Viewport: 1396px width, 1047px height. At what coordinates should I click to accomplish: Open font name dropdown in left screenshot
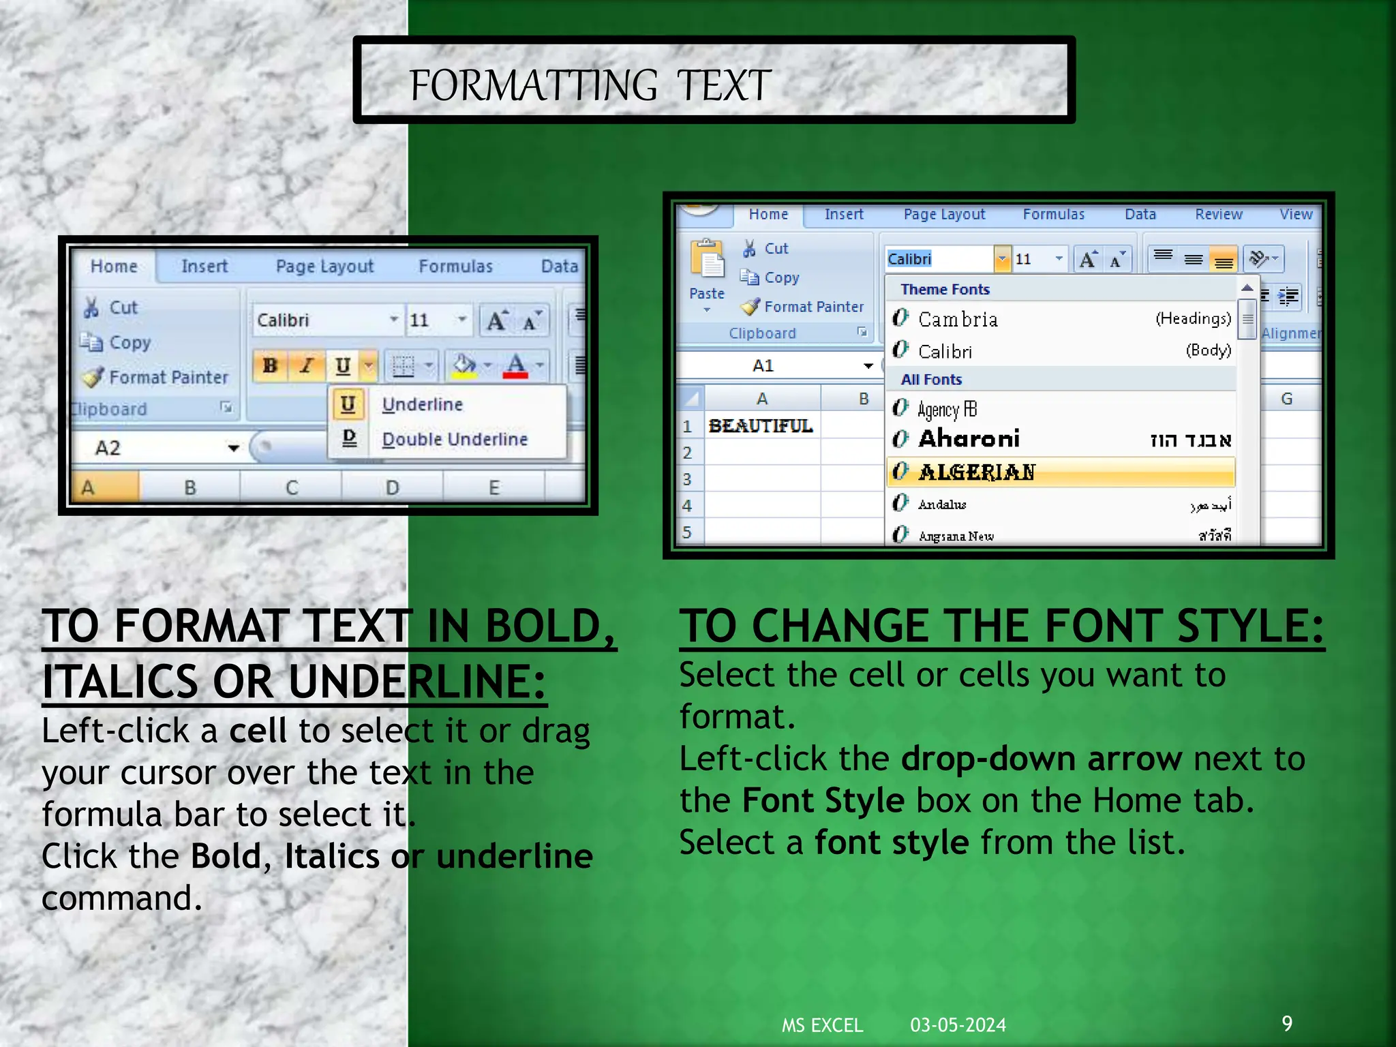point(394,319)
